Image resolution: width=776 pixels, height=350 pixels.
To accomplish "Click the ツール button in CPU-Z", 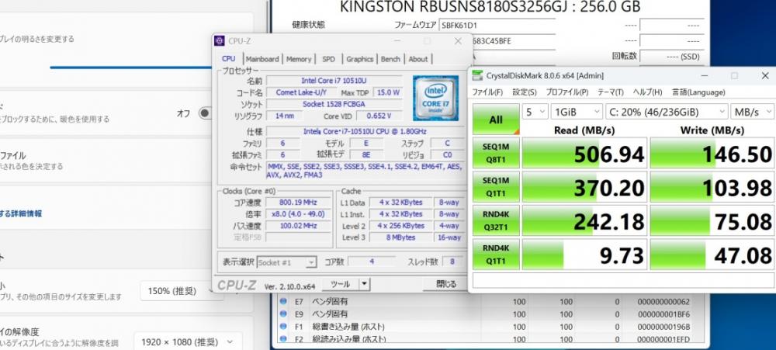I will coord(340,284).
